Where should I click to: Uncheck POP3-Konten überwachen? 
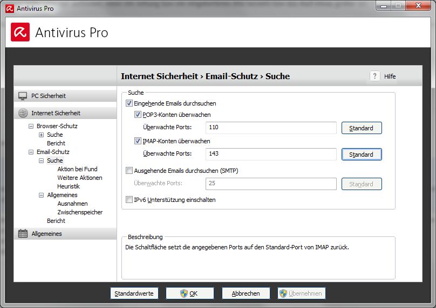click(138, 114)
